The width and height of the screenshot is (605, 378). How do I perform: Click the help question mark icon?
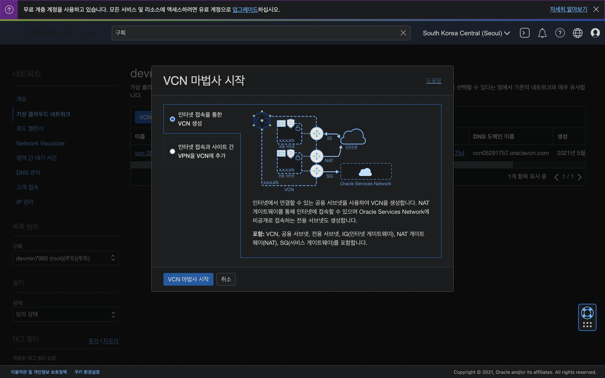[x=560, y=33]
